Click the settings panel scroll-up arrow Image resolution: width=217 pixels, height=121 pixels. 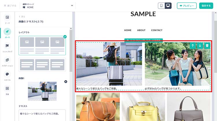(x=71, y=29)
